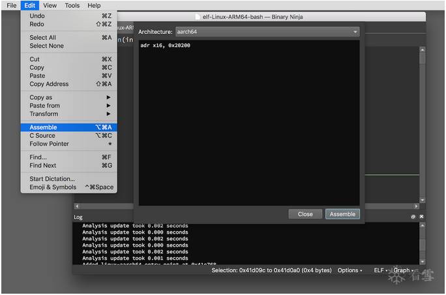Open the Help menu
The image size is (446, 295).
(x=94, y=5)
